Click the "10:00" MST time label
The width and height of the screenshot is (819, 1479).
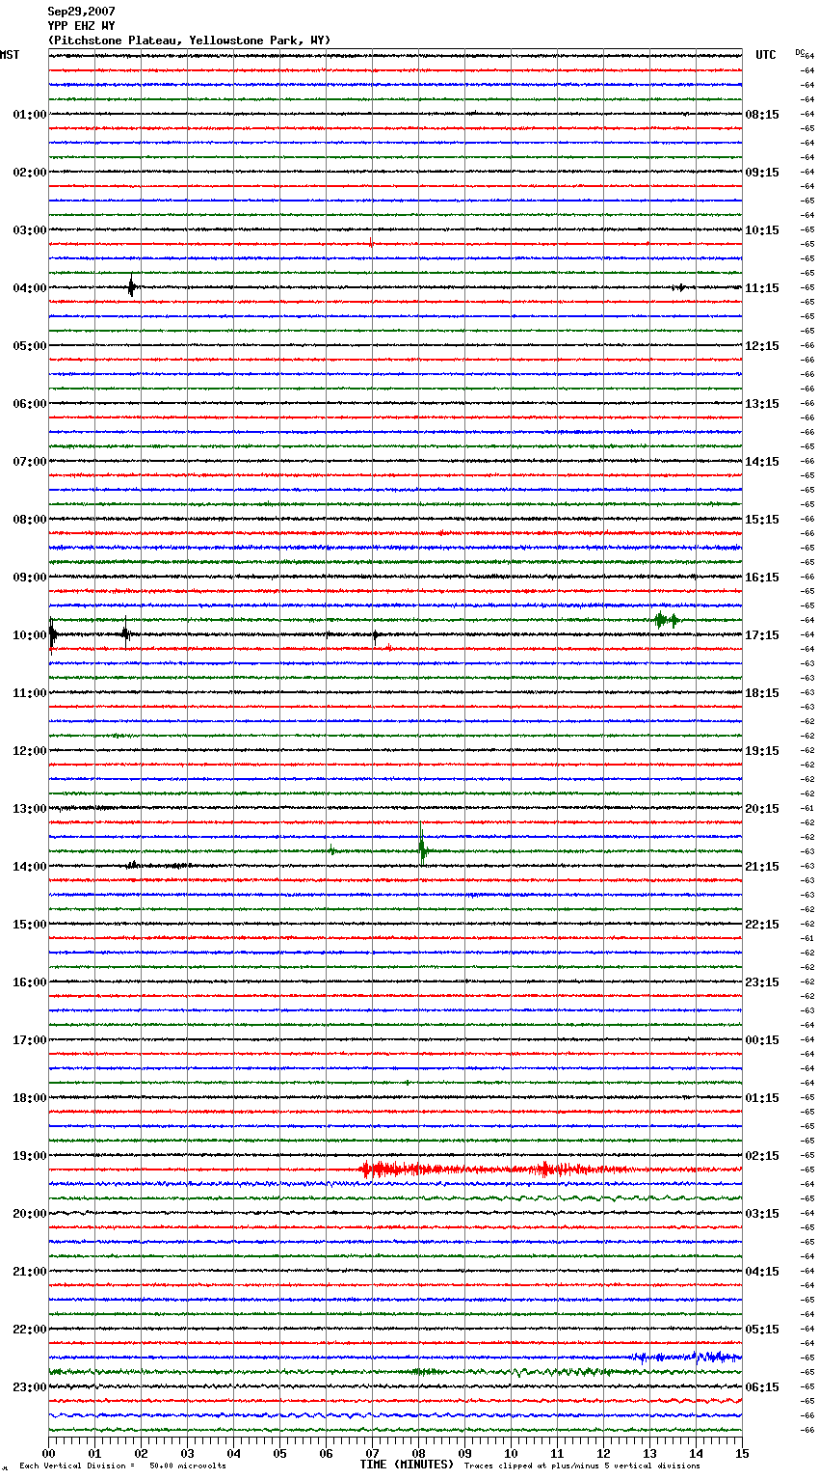click(30, 635)
